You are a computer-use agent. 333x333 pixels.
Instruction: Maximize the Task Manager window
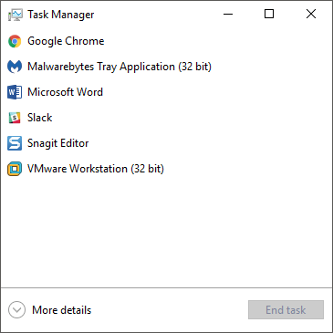(x=269, y=14)
